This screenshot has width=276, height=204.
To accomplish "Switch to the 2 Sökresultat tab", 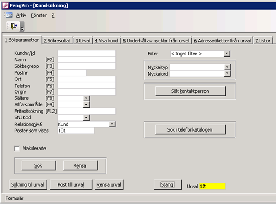I will point(57,41).
